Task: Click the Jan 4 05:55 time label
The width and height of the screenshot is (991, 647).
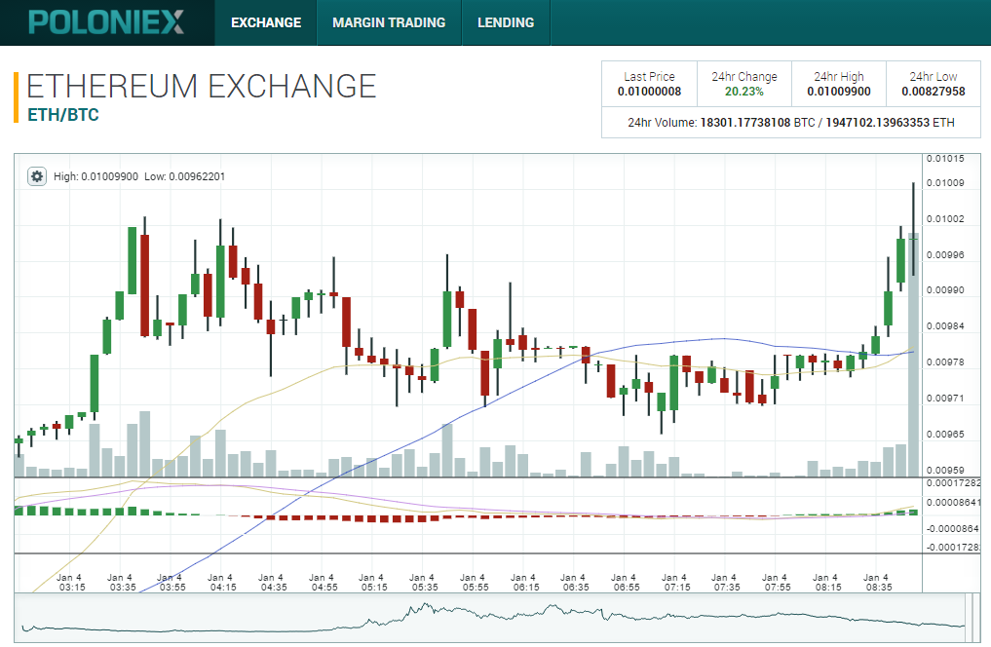Action: [476, 582]
